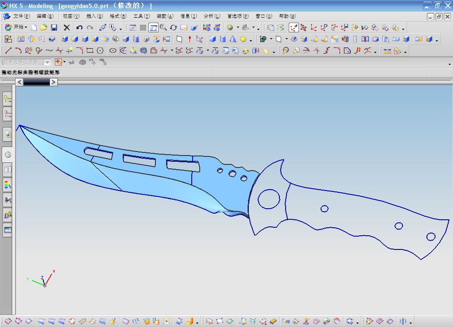This screenshot has width=453, height=327.
Task: Open the 文件(F) File menu
Action: 21,16
